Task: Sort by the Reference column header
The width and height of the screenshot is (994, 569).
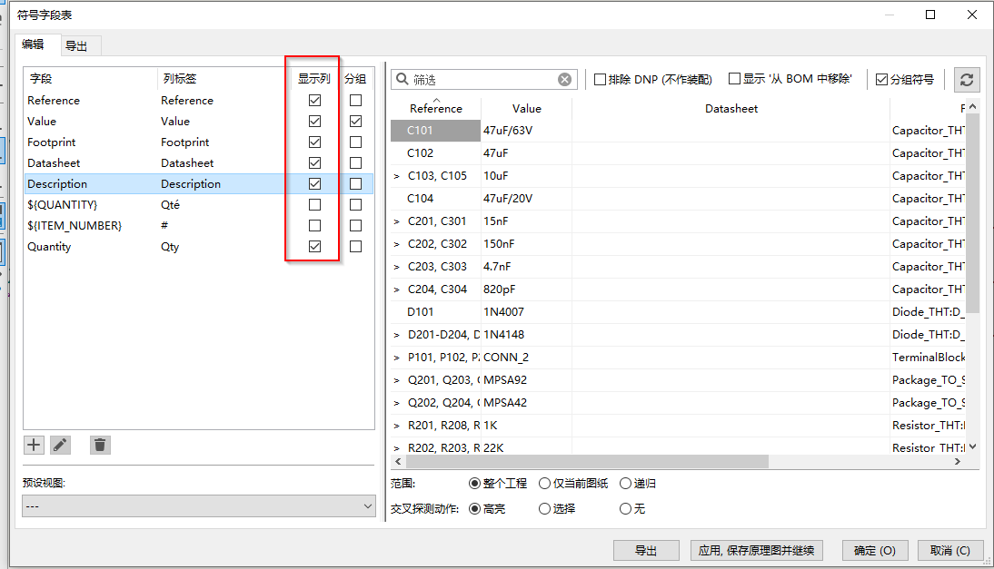Action: coord(436,108)
